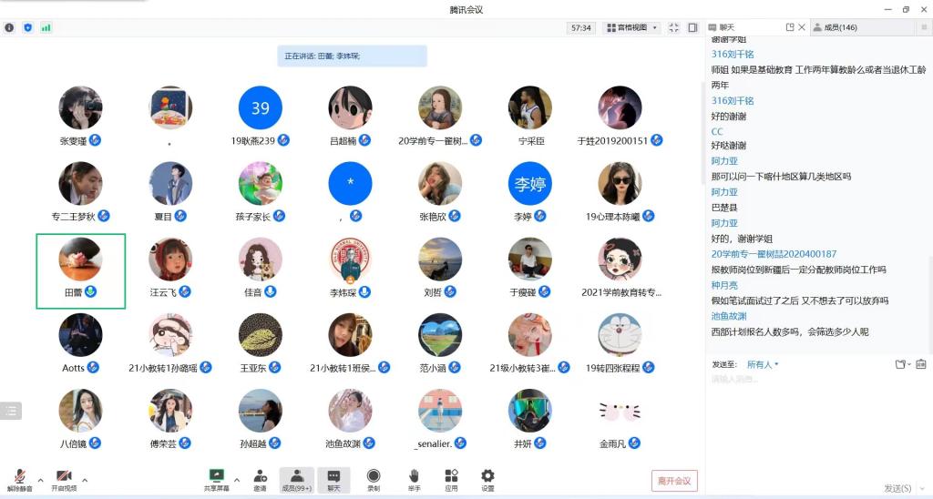Toggle the side panel layout icon
Screen dimensions: 933x499
tap(692, 27)
